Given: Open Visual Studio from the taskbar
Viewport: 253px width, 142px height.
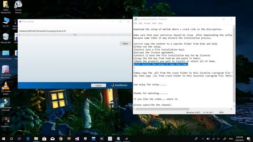Looking at the screenshot, I should (x=77, y=138).
